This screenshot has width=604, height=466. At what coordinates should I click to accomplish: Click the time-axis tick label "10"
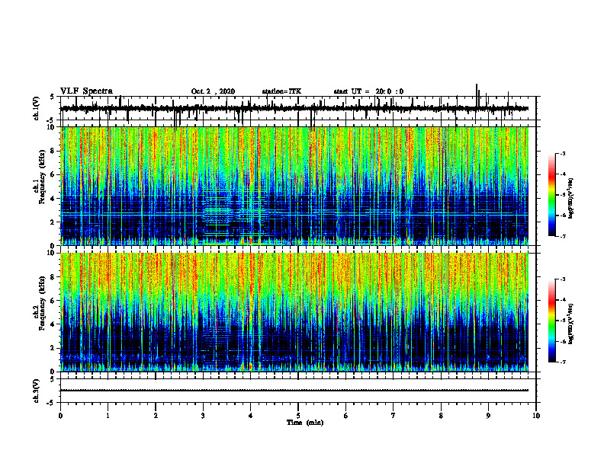pos(536,416)
